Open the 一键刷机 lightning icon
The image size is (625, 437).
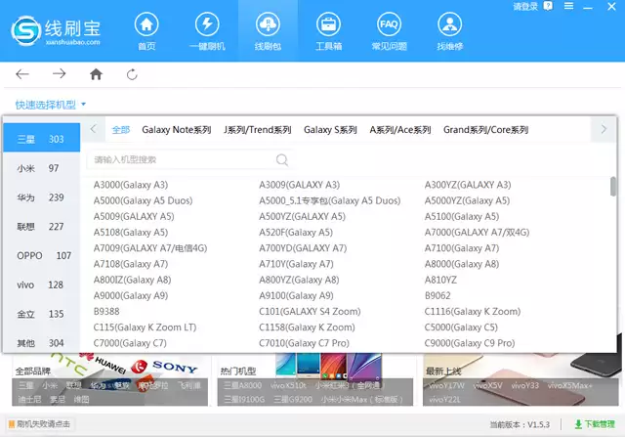(207, 24)
